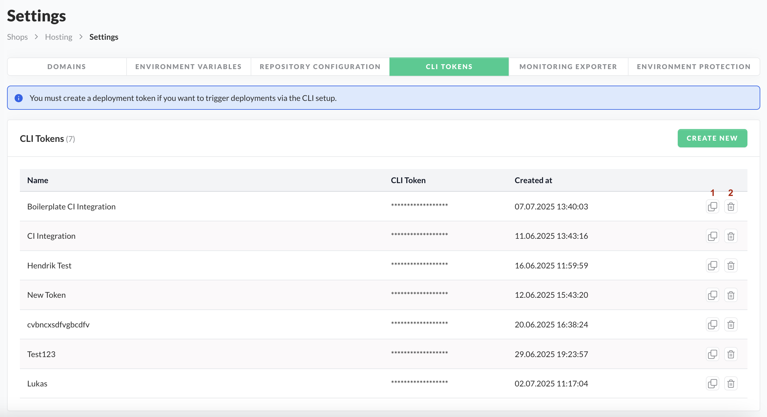The width and height of the screenshot is (767, 417).
Task: Copy the CI Integration token
Action: click(x=712, y=236)
